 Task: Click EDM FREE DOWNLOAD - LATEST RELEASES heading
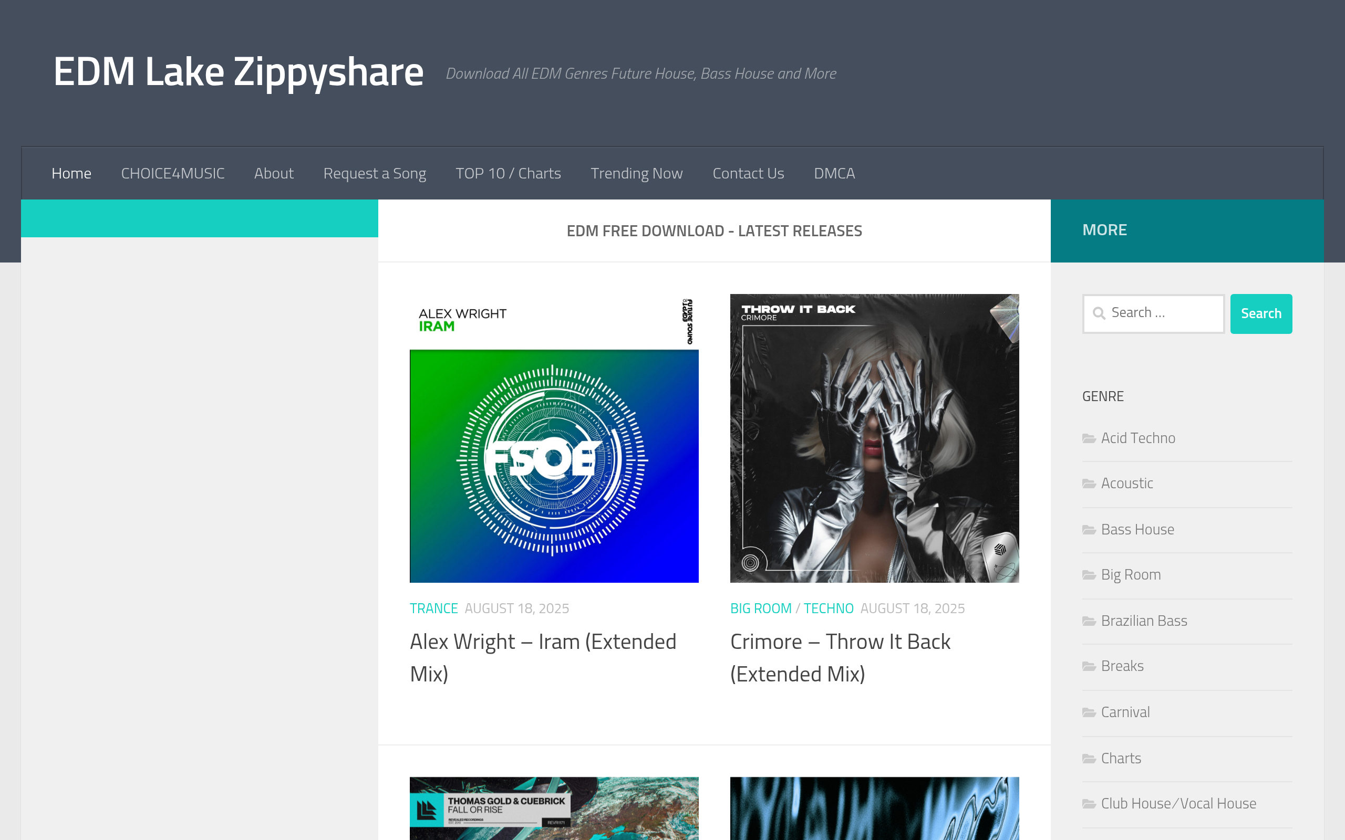pos(714,231)
